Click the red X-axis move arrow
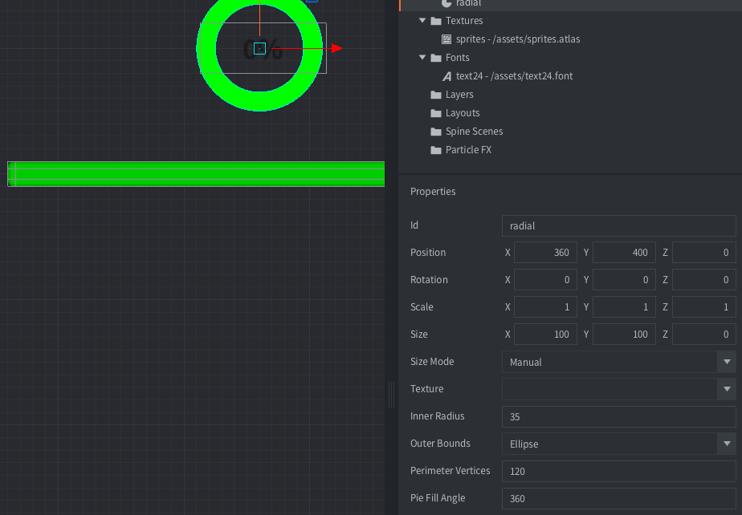Screen dimensions: 742x515 337,48
